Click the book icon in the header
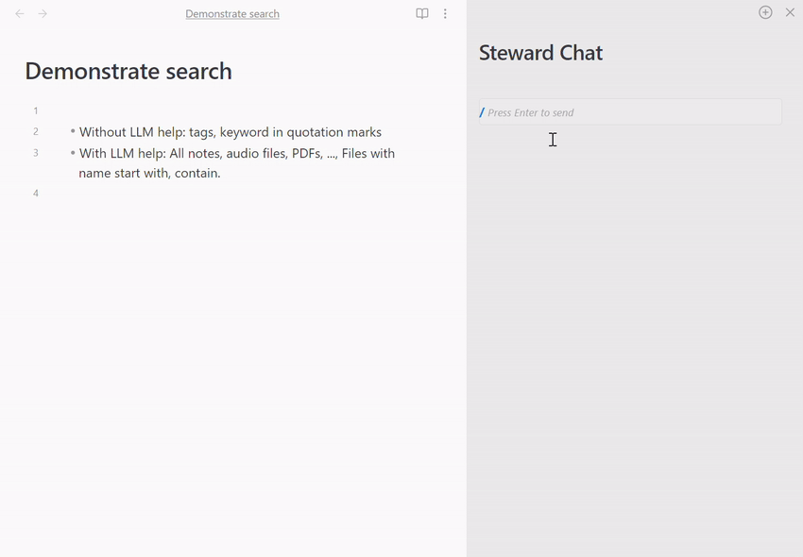 (x=421, y=13)
